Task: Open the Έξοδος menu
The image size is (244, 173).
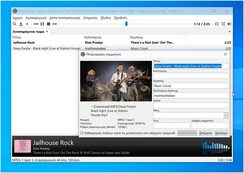Action: (x=106, y=18)
